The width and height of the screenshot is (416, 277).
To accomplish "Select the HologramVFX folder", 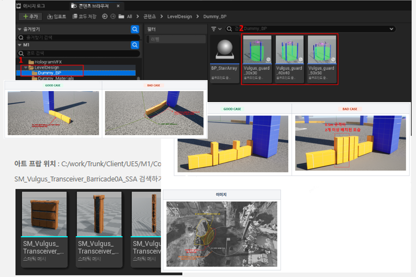I will [x=48, y=62].
